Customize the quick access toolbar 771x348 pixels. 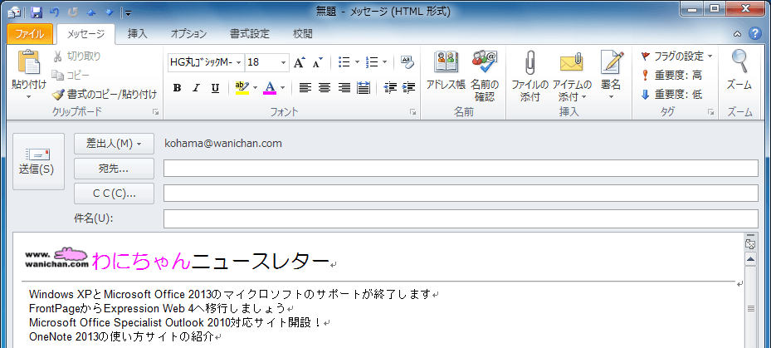click(x=128, y=12)
